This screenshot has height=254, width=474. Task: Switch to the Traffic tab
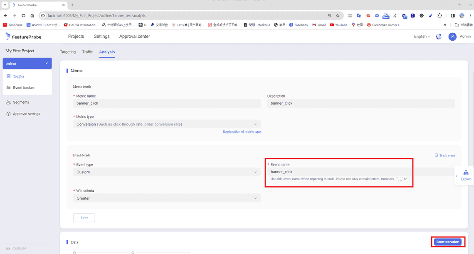point(87,52)
